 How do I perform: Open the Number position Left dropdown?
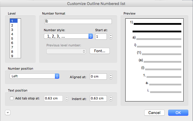[x=34, y=76]
